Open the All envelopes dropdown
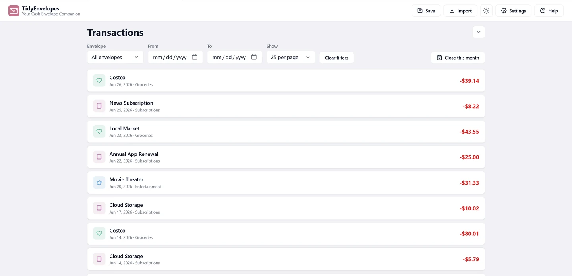This screenshot has width=572, height=276. (x=115, y=57)
